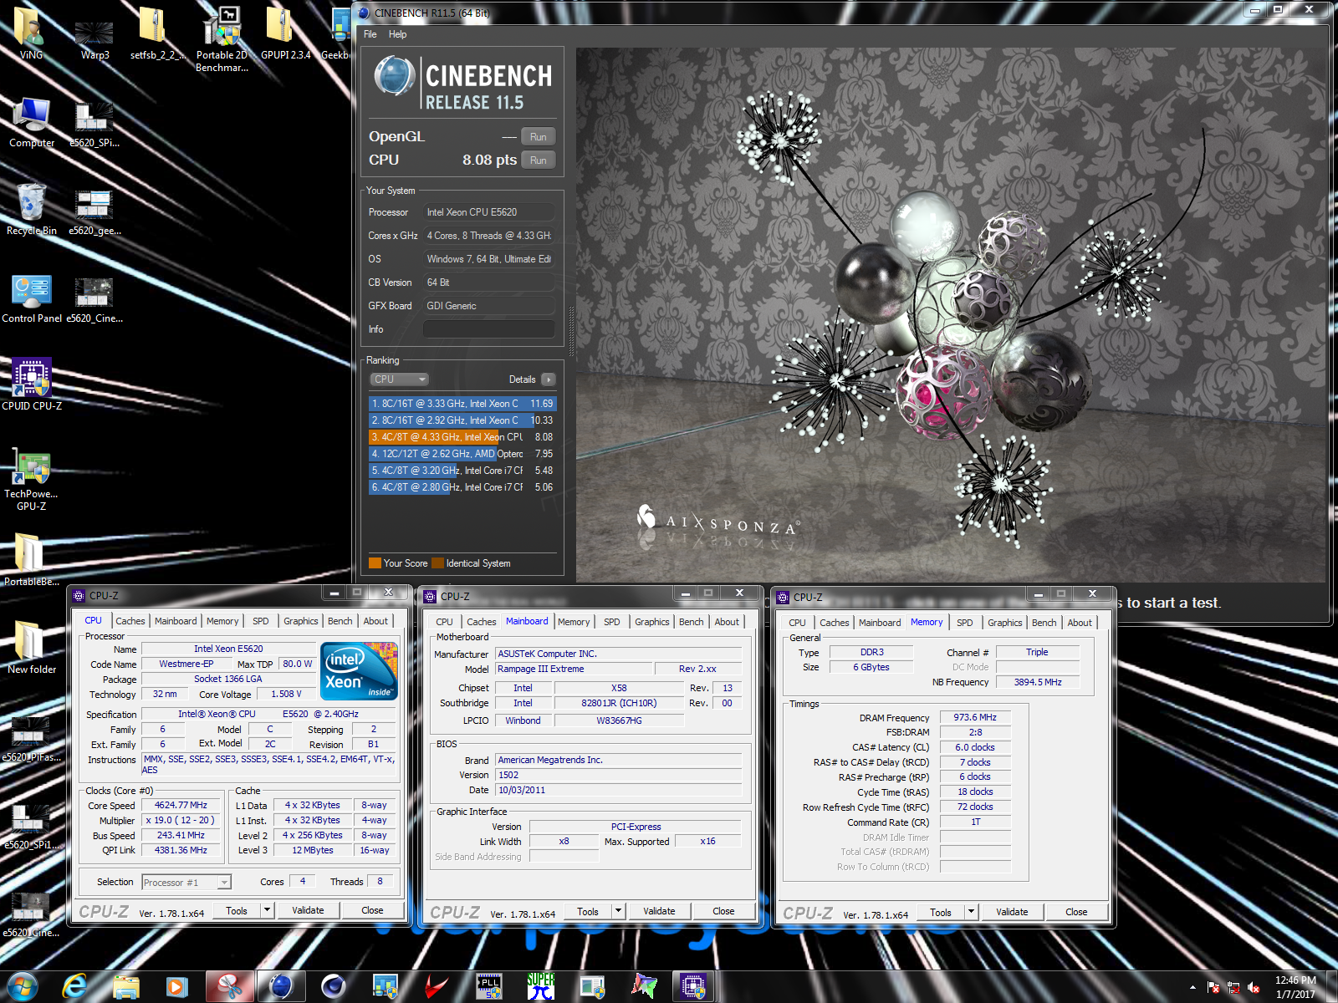The height and width of the screenshot is (1003, 1338).
Task: Click Tools button in CPU-Z Memory window
Action: [x=941, y=912]
